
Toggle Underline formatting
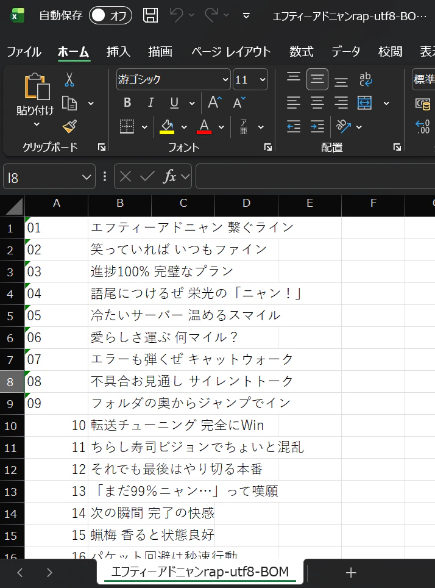(x=174, y=102)
